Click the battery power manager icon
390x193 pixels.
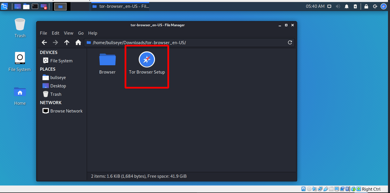(x=355, y=6)
